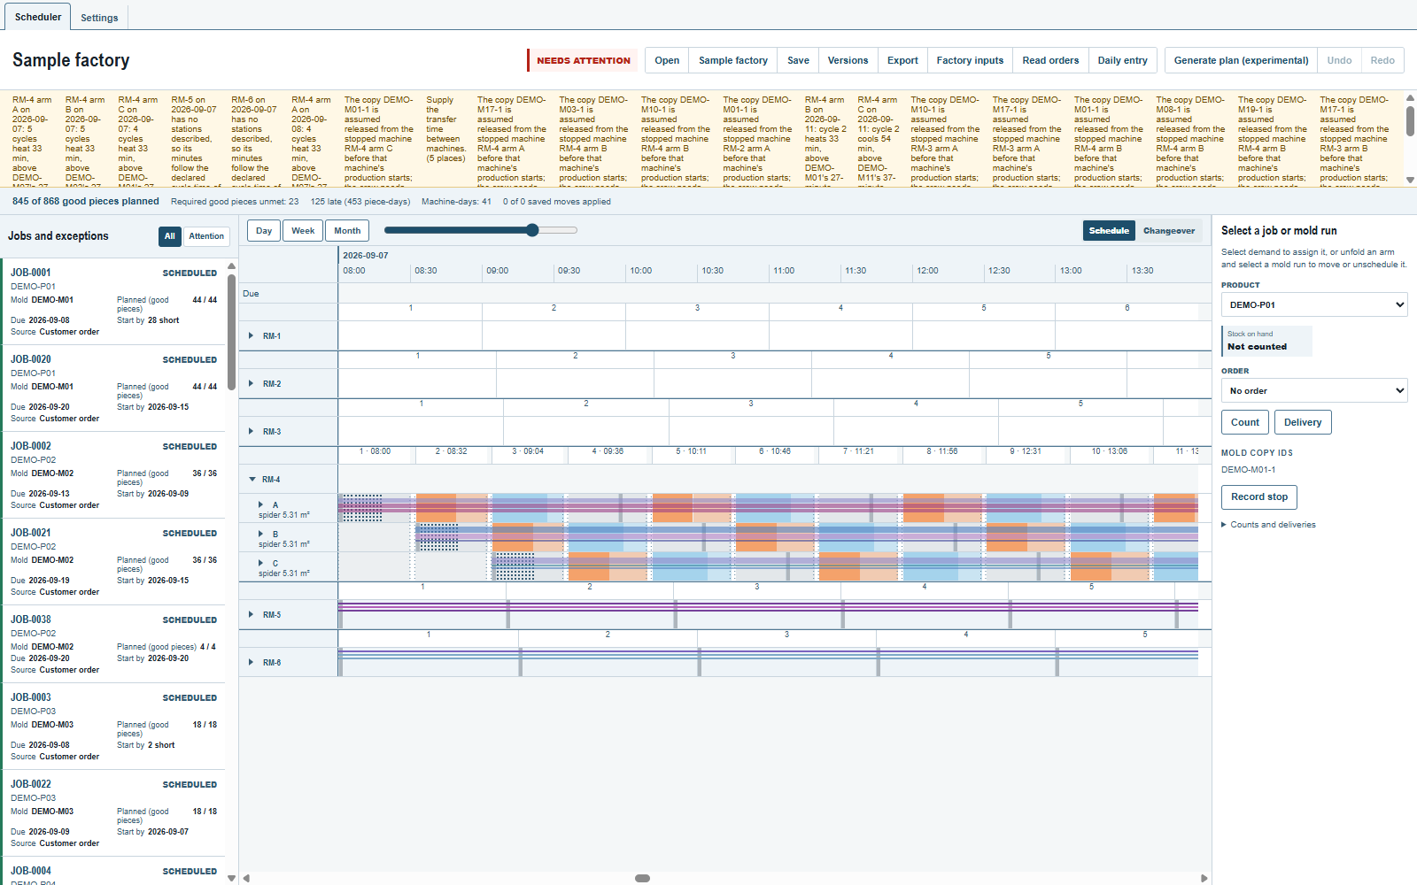
Task: Expand the RM-1 machine row
Action: (x=252, y=336)
